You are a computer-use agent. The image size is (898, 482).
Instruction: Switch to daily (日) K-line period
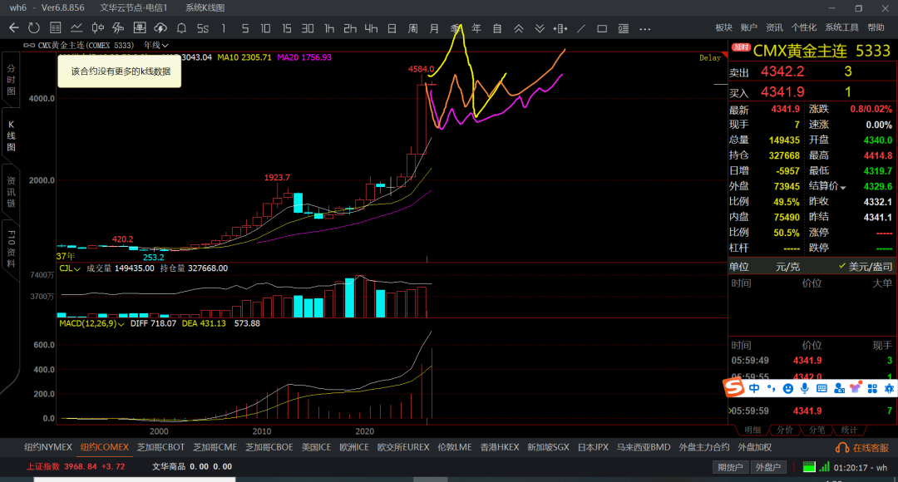(392, 28)
